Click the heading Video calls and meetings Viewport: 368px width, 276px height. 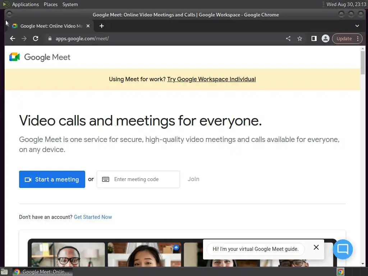click(141, 121)
